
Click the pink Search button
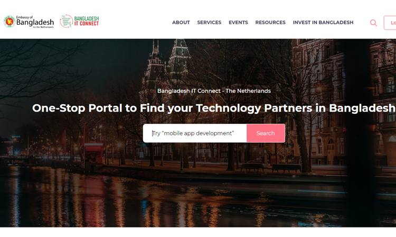tap(266, 133)
